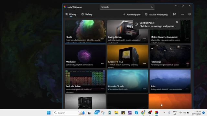Select the grey motherboard wallpaper thumbnail
This screenshot has width=207, height=116.
pyautogui.click(x=85, y=101)
